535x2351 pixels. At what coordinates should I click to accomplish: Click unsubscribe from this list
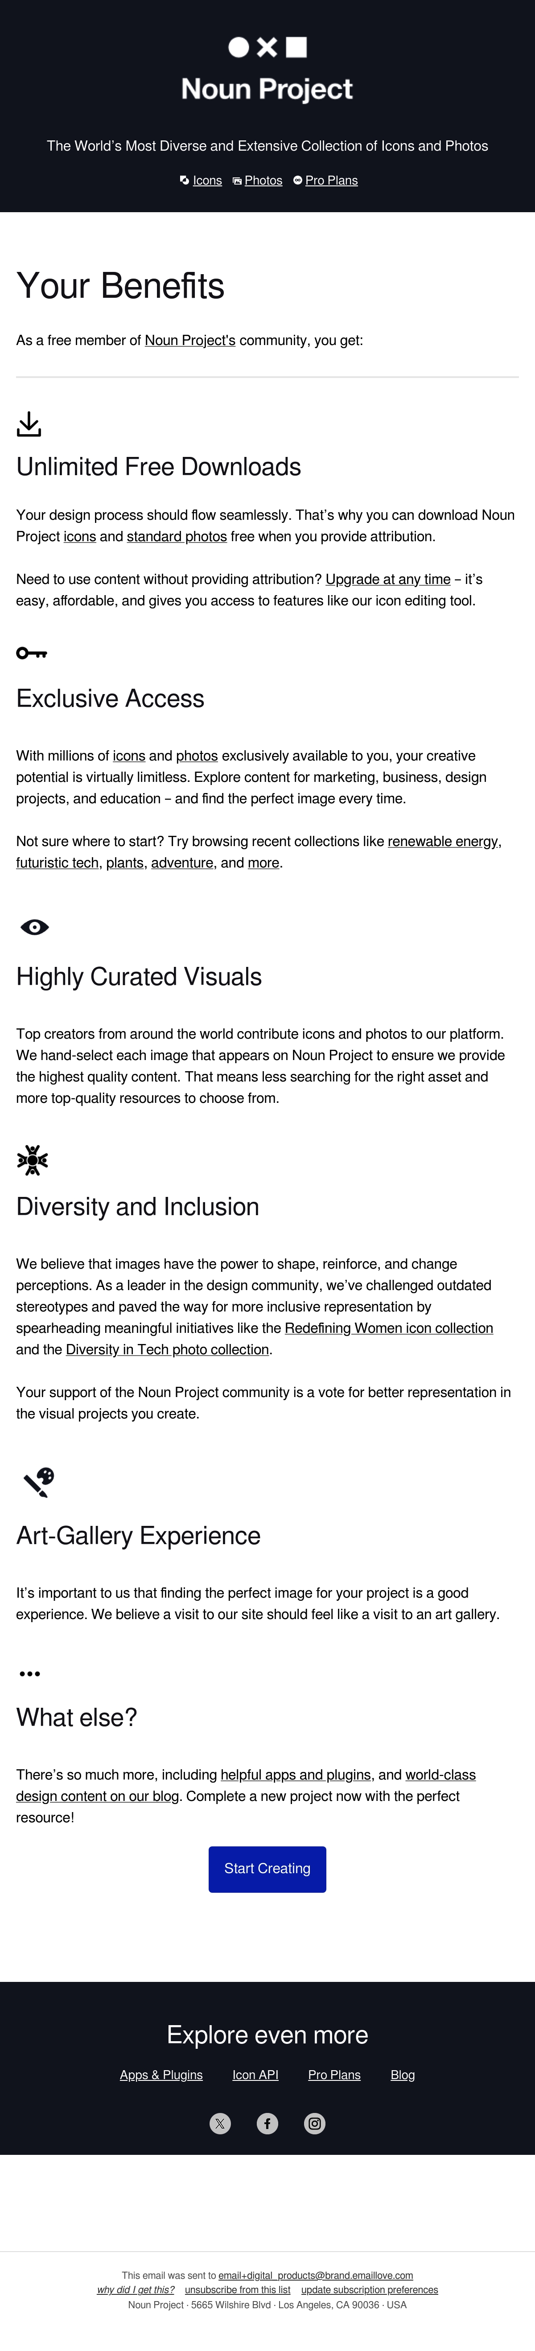(x=237, y=2289)
